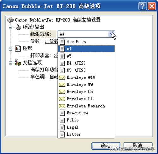The image size is (158, 154).
Task: Click page icon next to A5
Action: coord(62,56)
